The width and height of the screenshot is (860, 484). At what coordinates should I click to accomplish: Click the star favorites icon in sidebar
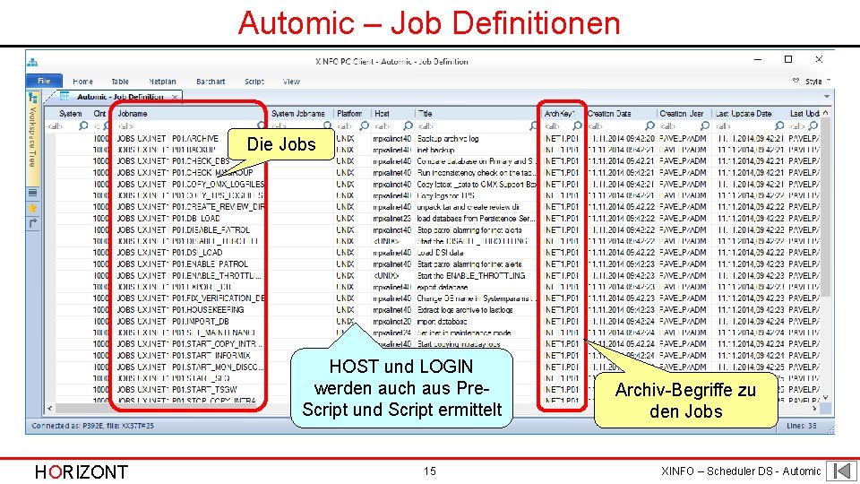click(x=33, y=208)
